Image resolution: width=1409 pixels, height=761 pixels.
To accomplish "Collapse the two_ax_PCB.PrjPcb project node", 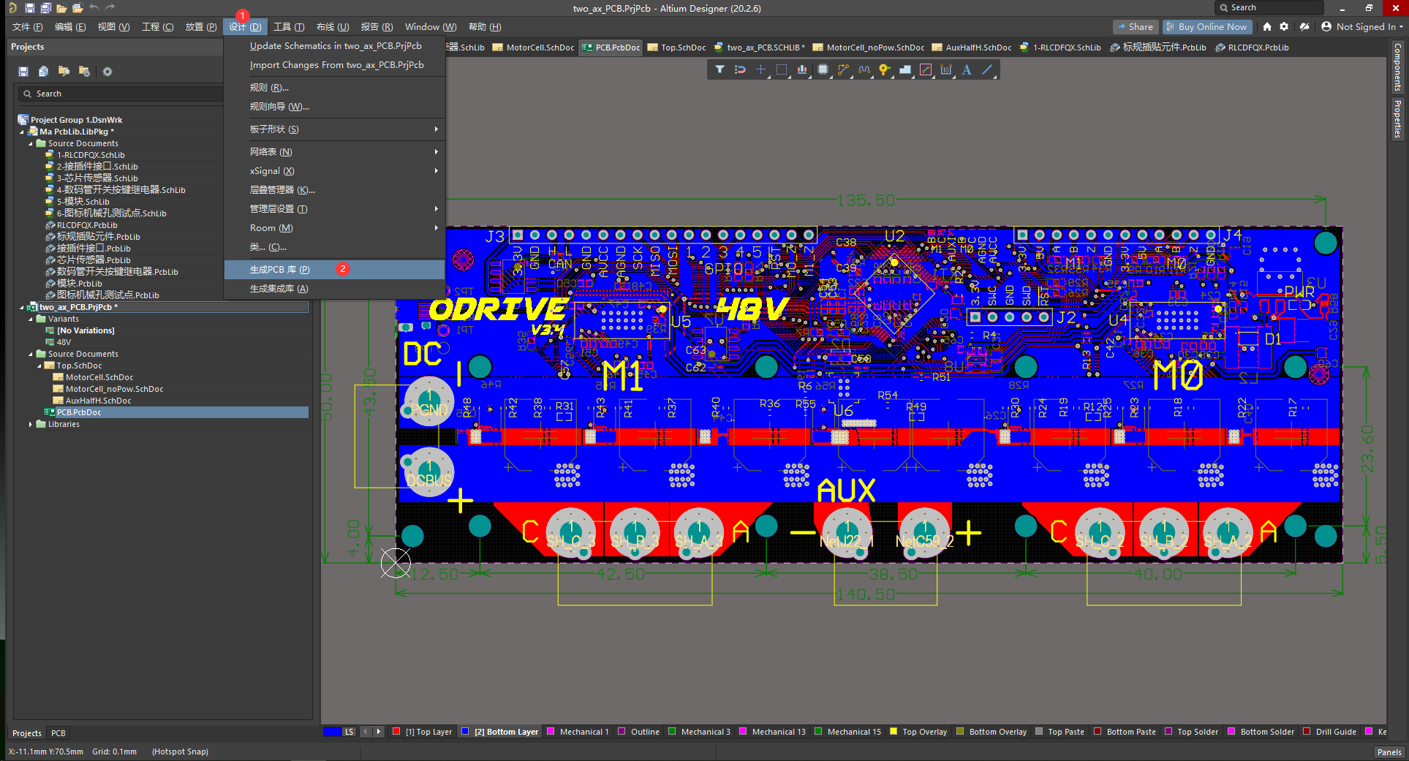I will pos(22,307).
